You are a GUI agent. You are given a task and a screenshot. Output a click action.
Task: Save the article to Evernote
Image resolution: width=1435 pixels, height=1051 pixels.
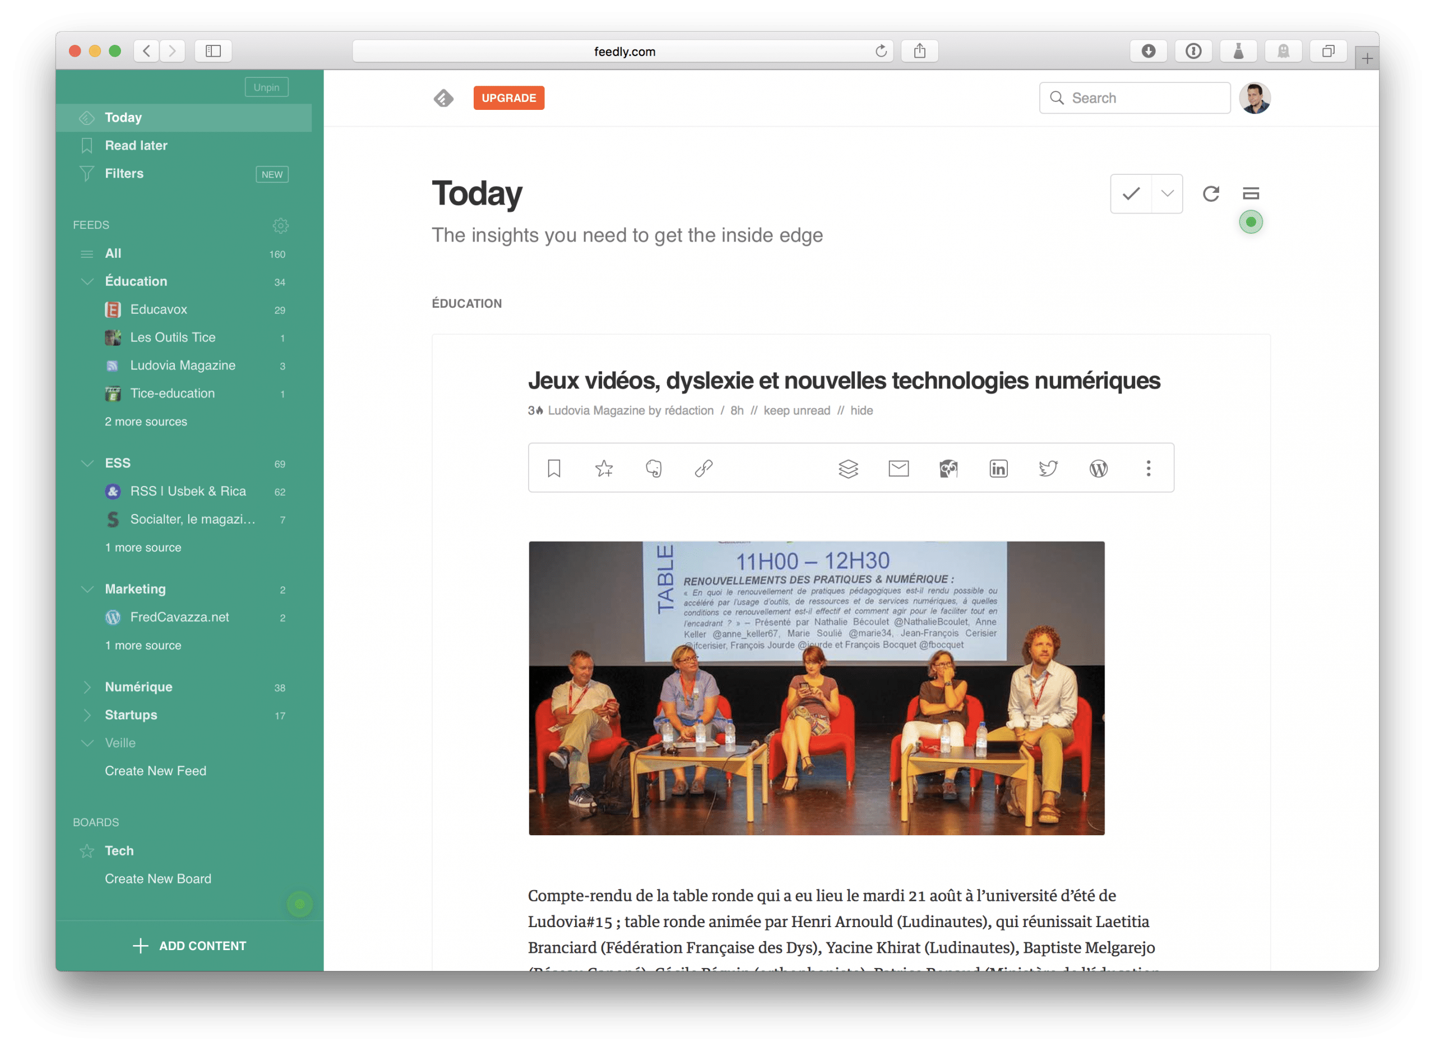click(654, 468)
